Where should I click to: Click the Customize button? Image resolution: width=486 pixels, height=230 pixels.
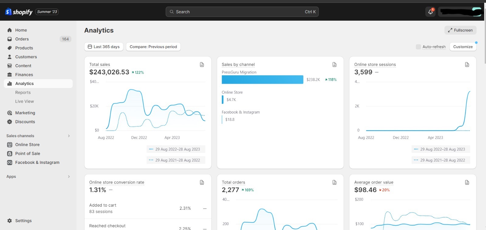(463, 47)
